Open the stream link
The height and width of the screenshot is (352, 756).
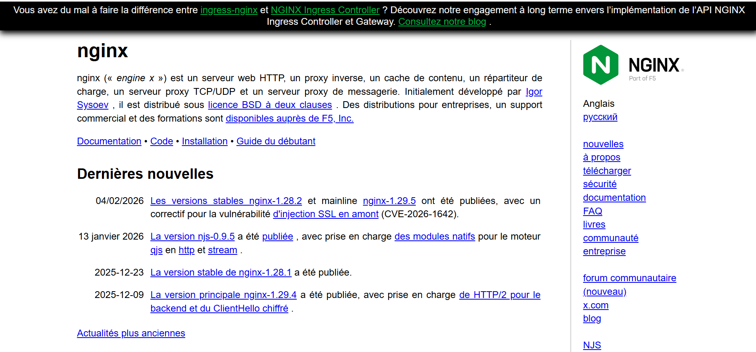(222, 250)
